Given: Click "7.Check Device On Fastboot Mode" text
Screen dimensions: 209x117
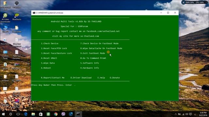Looking at the screenshot, I should [99, 44].
